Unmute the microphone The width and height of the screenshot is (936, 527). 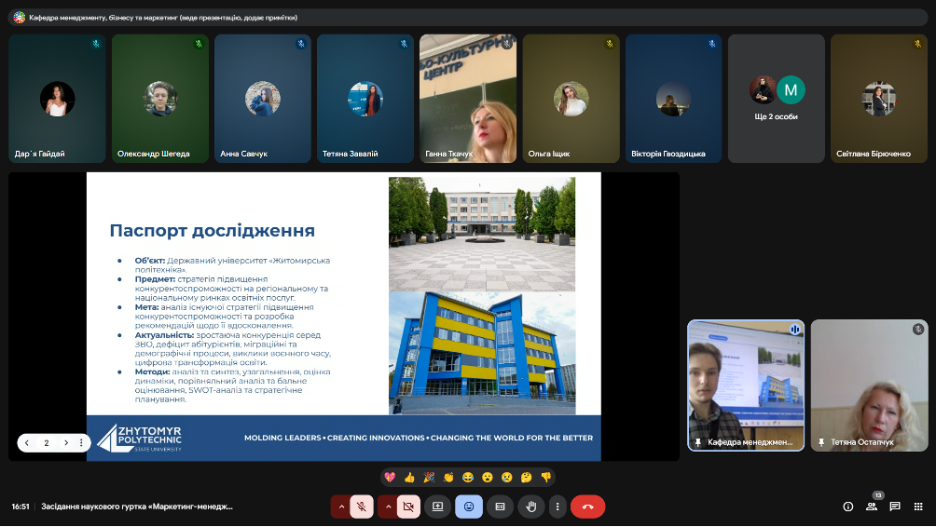coord(362,507)
